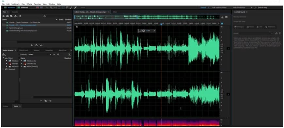
Task: Toggle loop playback in Files panel
Action: [x=36, y=45]
